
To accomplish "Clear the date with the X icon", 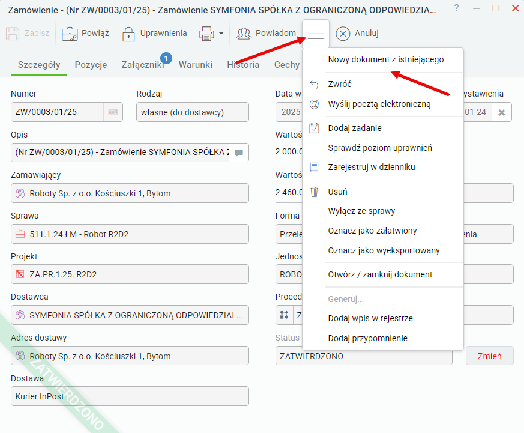I will tap(501, 113).
